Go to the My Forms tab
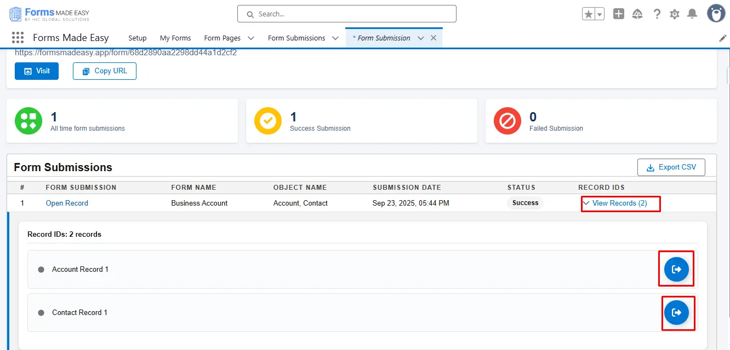The height and width of the screenshot is (350, 730). click(x=175, y=38)
